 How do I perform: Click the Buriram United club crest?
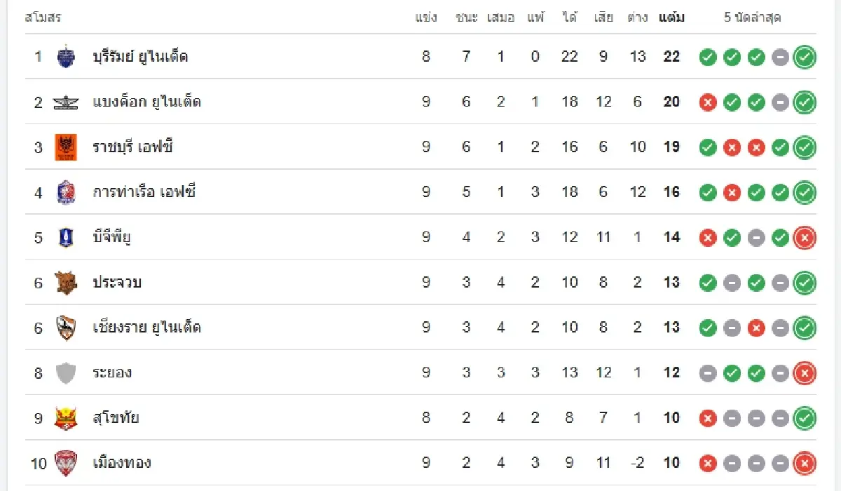tap(65, 57)
